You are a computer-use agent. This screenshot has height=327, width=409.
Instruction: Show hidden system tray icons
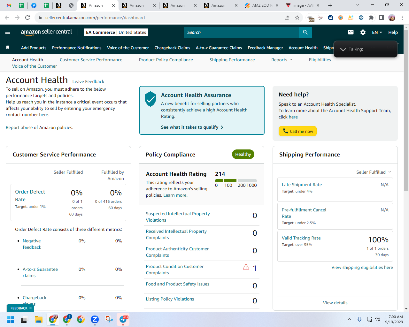(349, 319)
